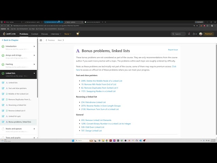Open the hamburger table-of-contents icon
Image resolution: width=217 pixels, height=163 pixels.
coord(41,40)
